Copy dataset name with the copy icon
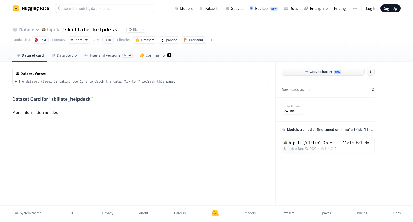 coord(121,30)
